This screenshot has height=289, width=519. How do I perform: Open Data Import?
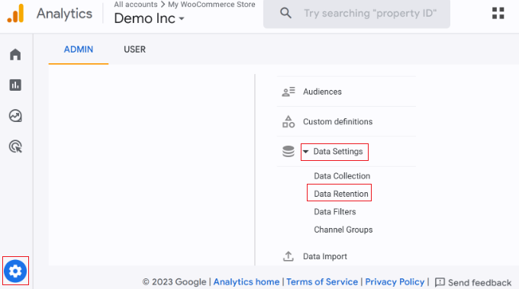(x=325, y=257)
